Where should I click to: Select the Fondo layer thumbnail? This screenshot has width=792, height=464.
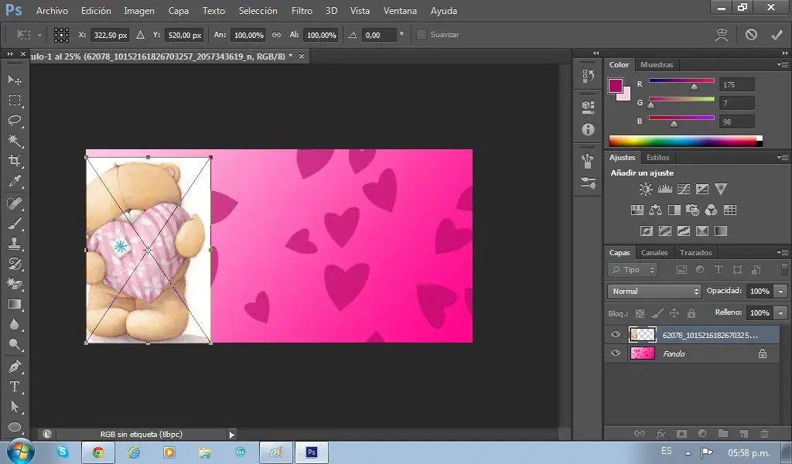(x=643, y=353)
